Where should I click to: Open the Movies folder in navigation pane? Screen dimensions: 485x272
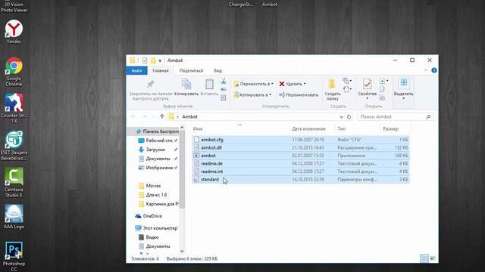[153, 186]
